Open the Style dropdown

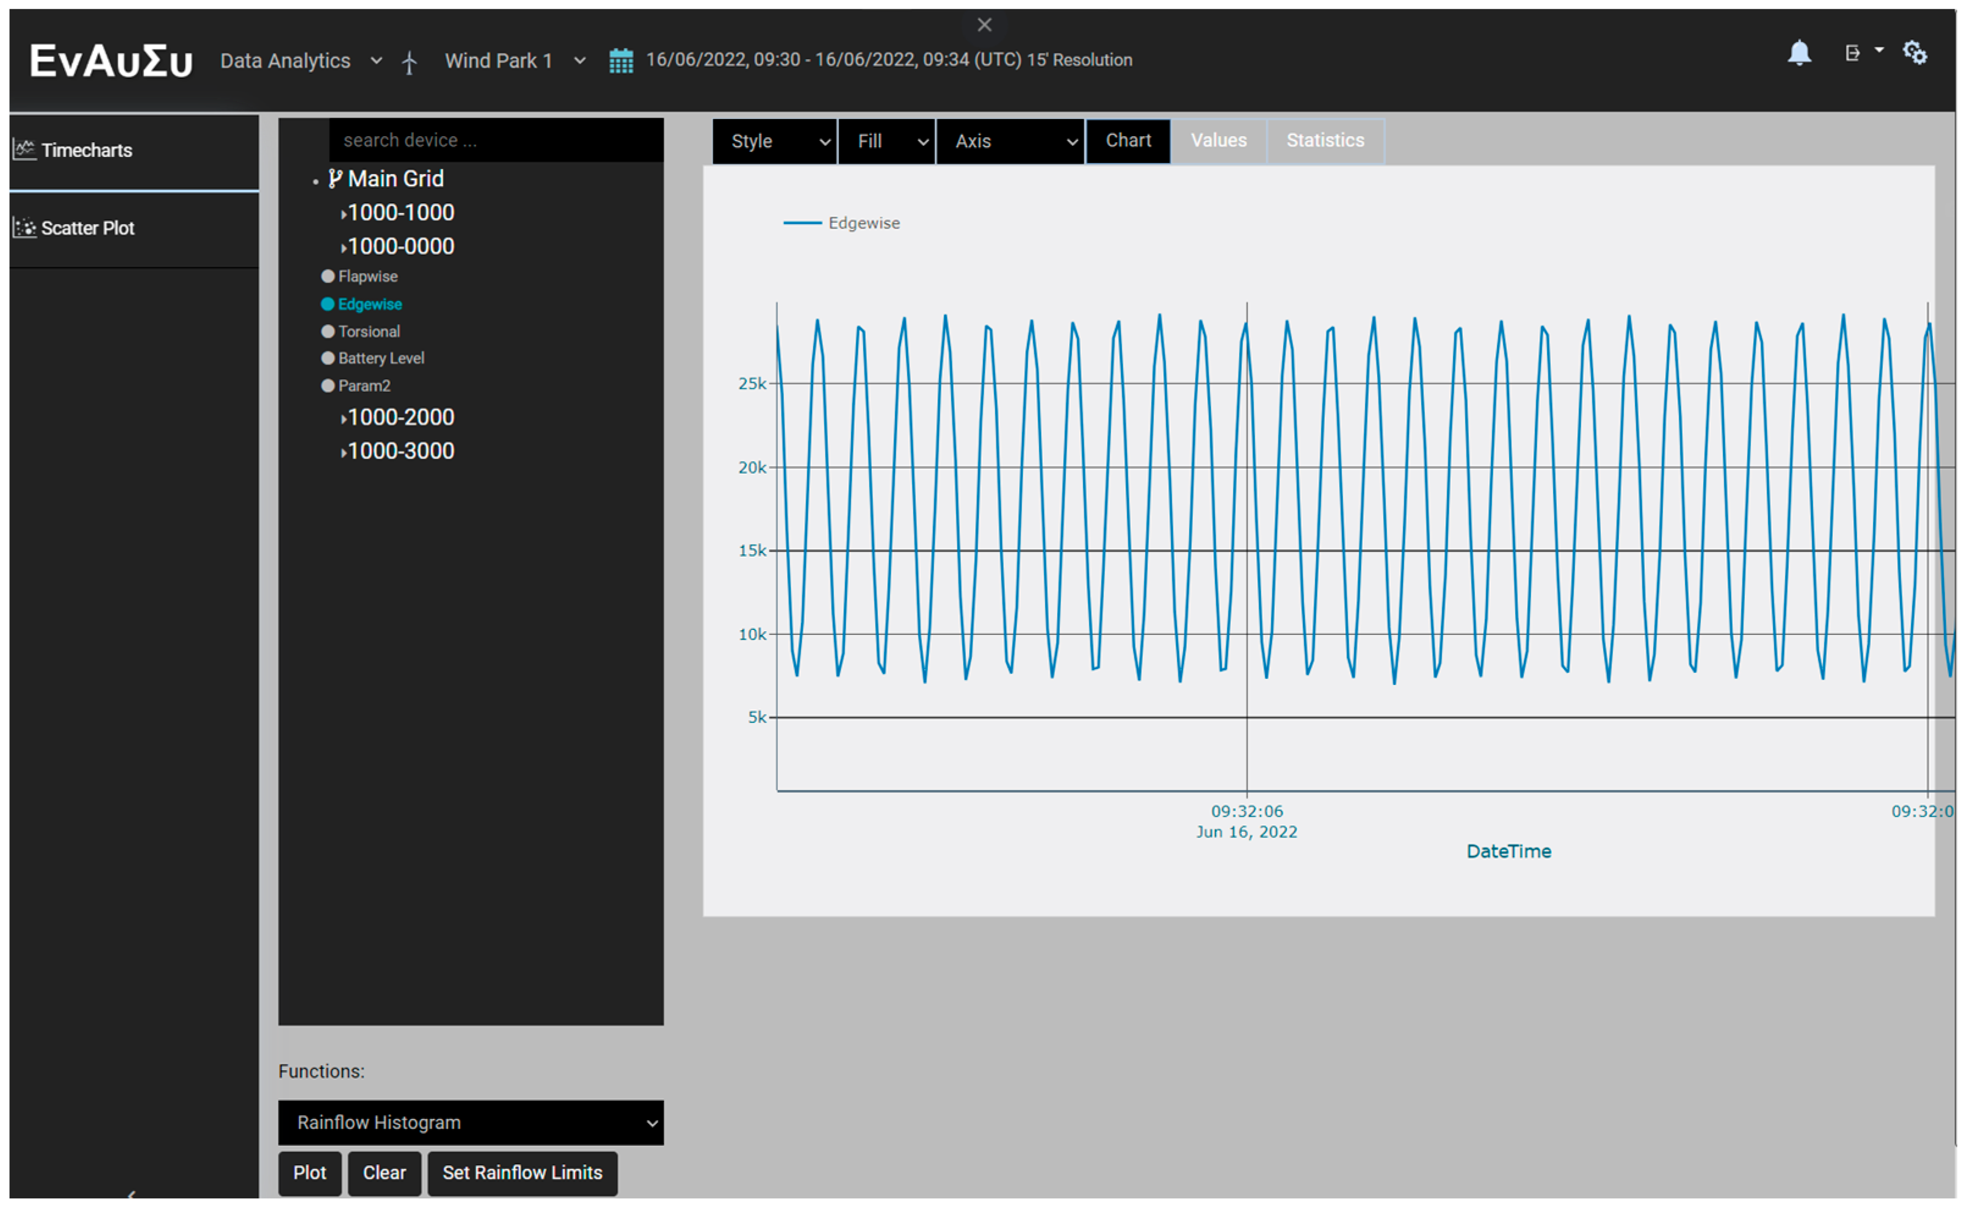click(774, 141)
